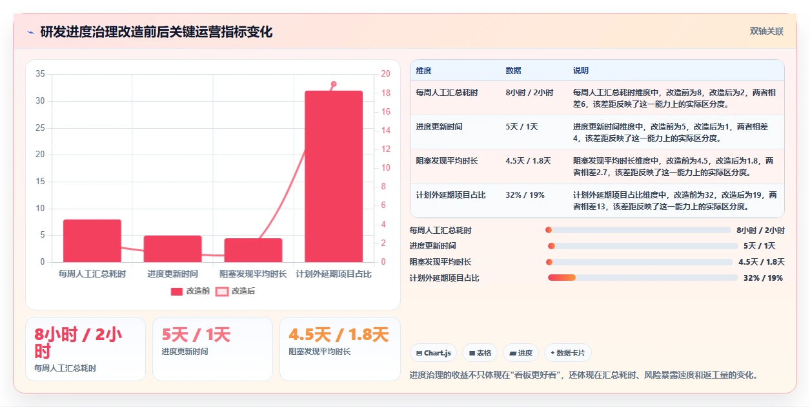Image resolution: width=810 pixels, height=407 pixels.
Task: Open the 4.5天 / 1.8天 data card
Action: (339, 349)
